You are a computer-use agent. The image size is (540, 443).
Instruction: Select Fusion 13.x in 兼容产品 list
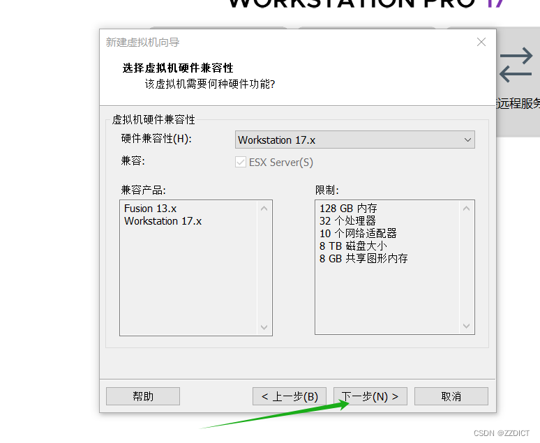click(150, 209)
